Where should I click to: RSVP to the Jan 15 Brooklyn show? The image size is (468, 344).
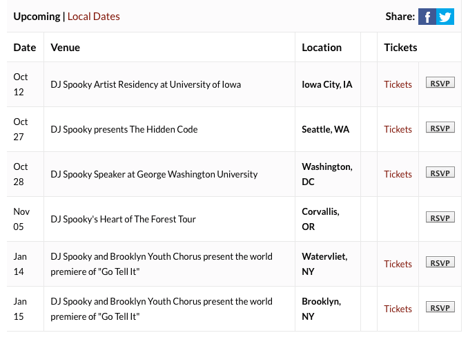(x=440, y=307)
